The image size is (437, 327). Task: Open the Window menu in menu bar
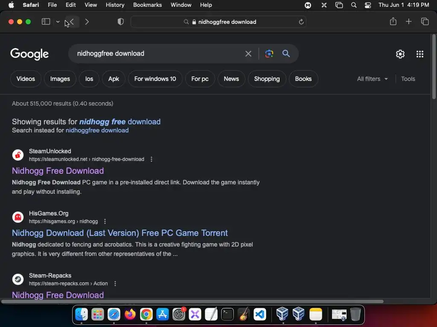pyautogui.click(x=181, y=5)
